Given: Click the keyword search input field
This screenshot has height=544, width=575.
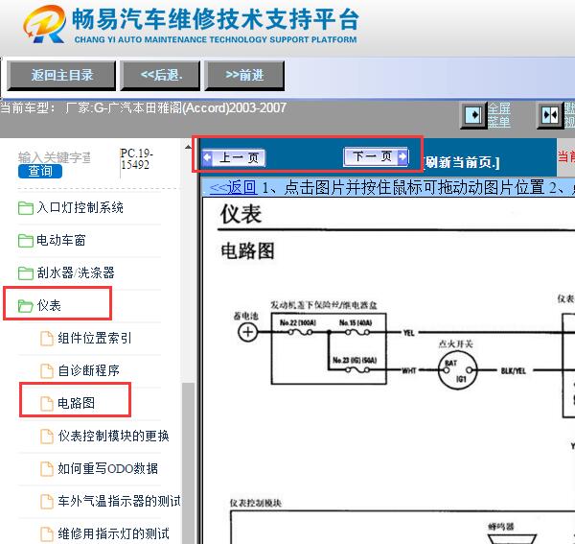Looking at the screenshot, I should pos(55,157).
